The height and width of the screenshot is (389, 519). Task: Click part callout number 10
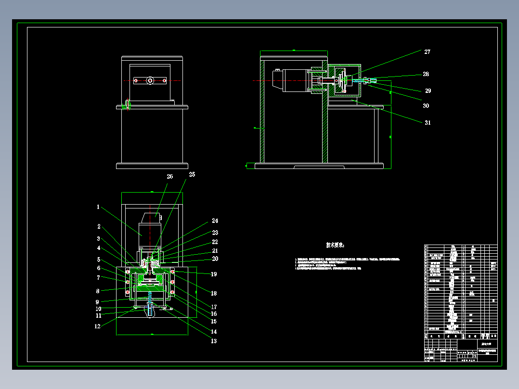pyautogui.click(x=98, y=309)
